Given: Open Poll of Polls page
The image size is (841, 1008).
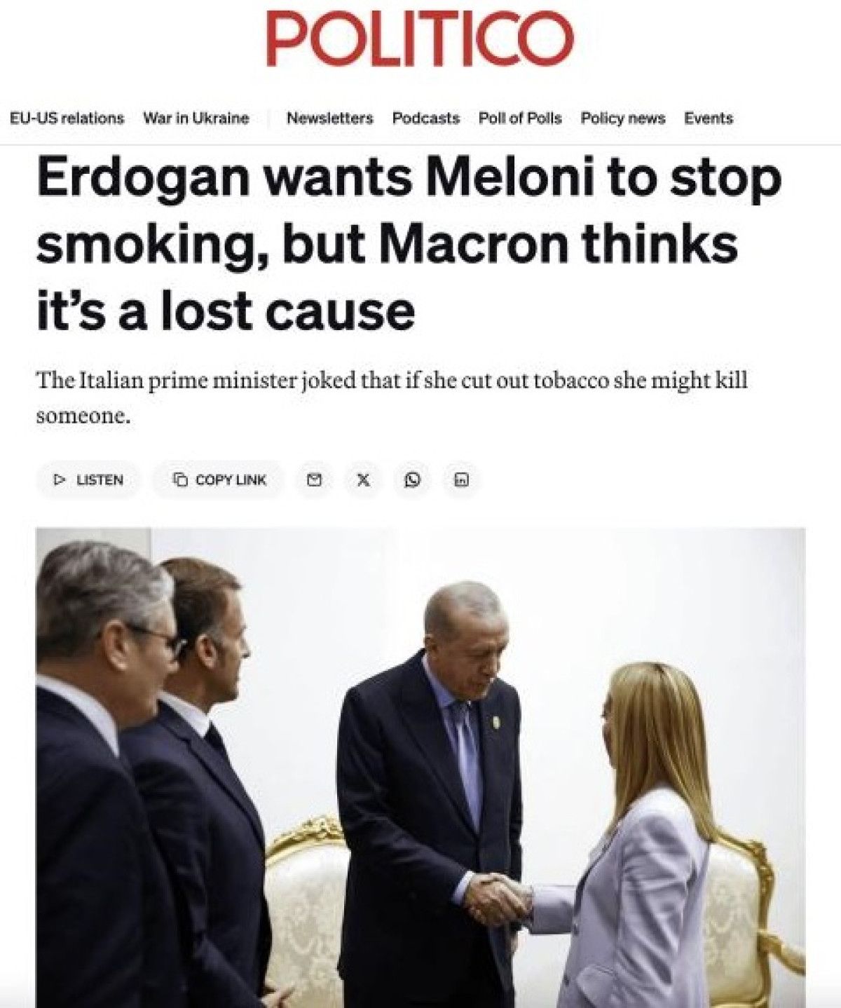Looking at the screenshot, I should tap(520, 118).
